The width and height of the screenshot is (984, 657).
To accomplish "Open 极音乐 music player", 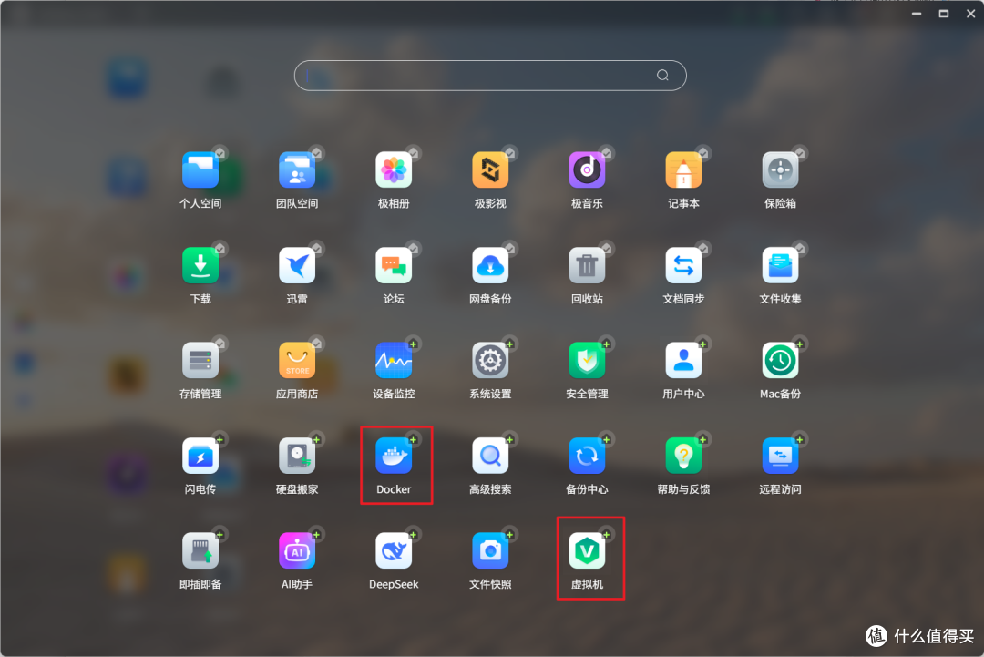I will (587, 170).
